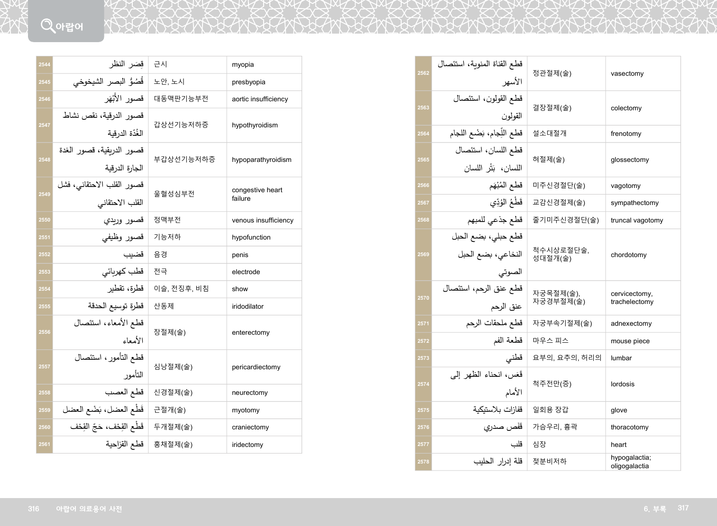Click the 6. 부록 footer label
The height and width of the screenshot is (526, 717).
click(654, 509)
